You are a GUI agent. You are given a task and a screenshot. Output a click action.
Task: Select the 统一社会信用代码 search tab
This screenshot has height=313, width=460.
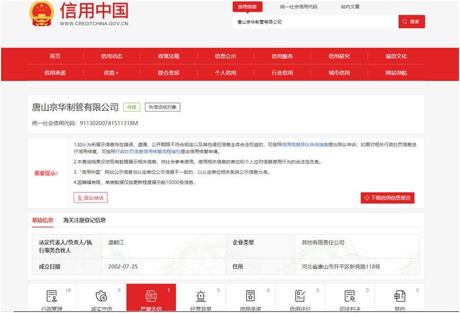299,7
